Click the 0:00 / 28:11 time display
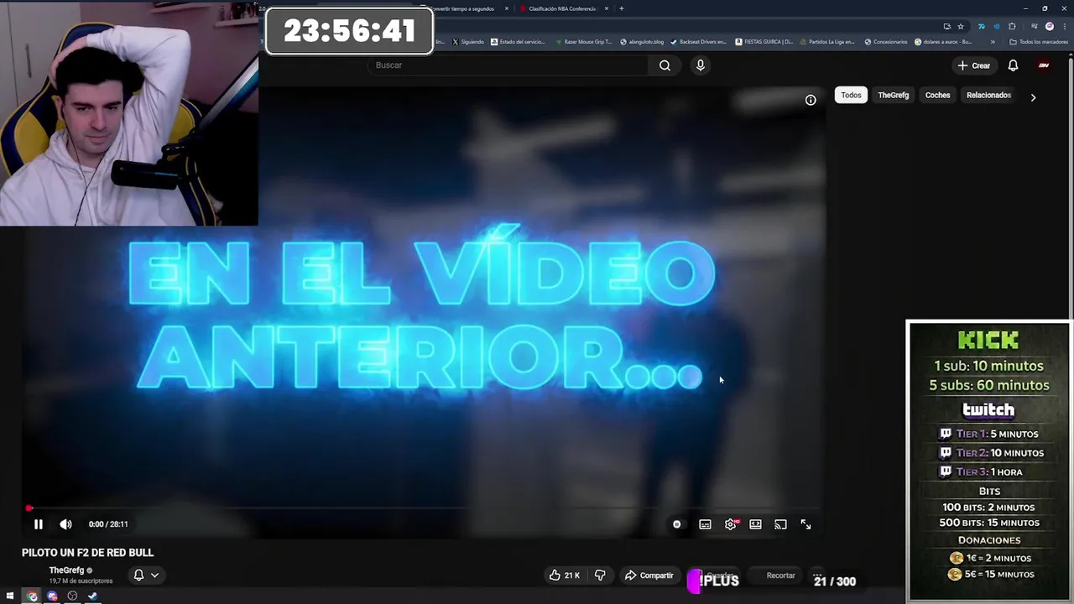Image resolution: width=1074 pixels, height=604 pixels. point(108,524)
